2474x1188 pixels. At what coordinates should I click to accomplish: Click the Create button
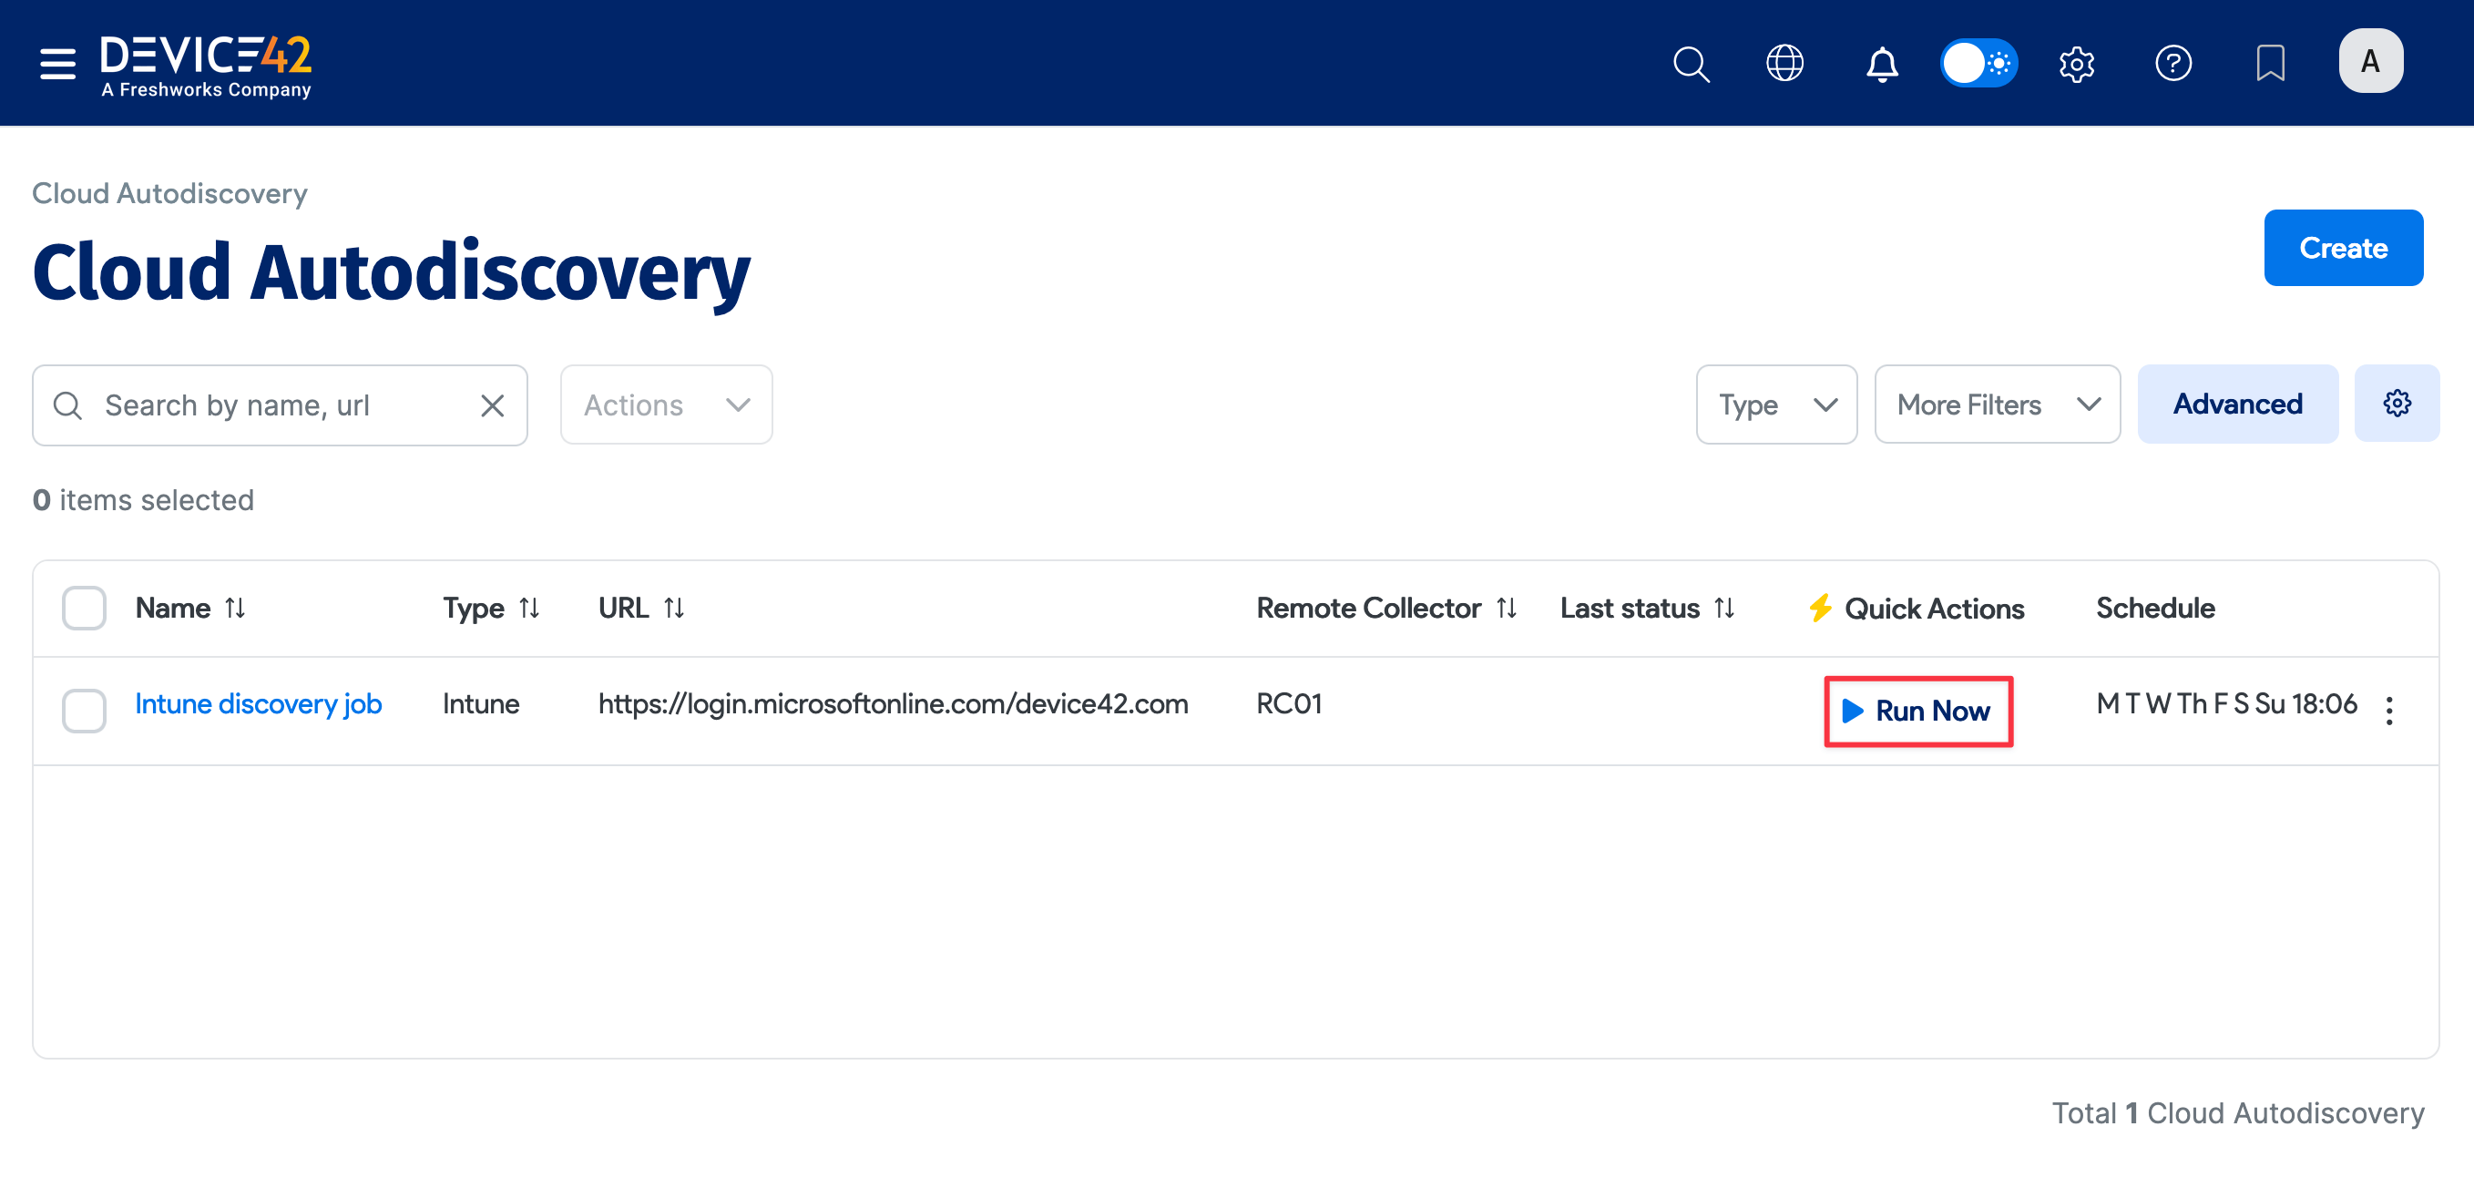pos(2344,247)
